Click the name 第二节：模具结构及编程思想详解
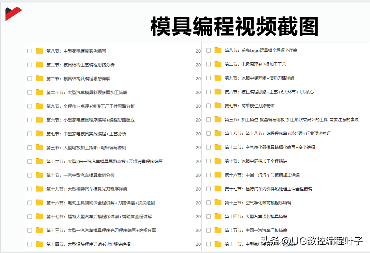Screen dimensions: 370x253 pyautogui.click(x=78, y=79)
